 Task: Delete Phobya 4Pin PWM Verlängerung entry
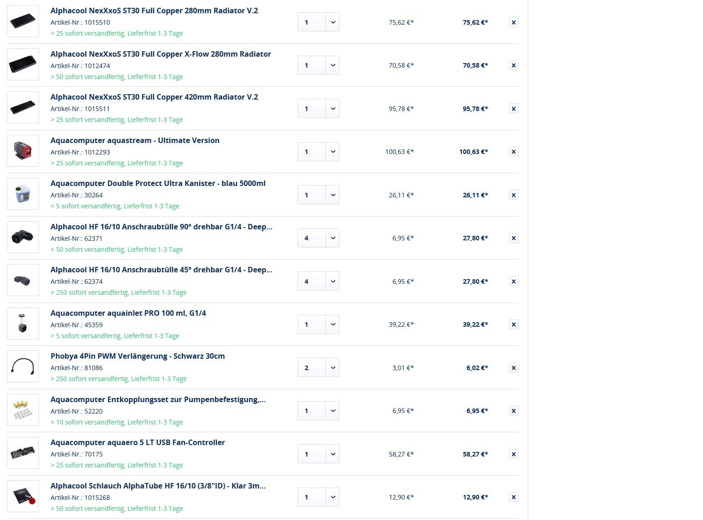514,368
